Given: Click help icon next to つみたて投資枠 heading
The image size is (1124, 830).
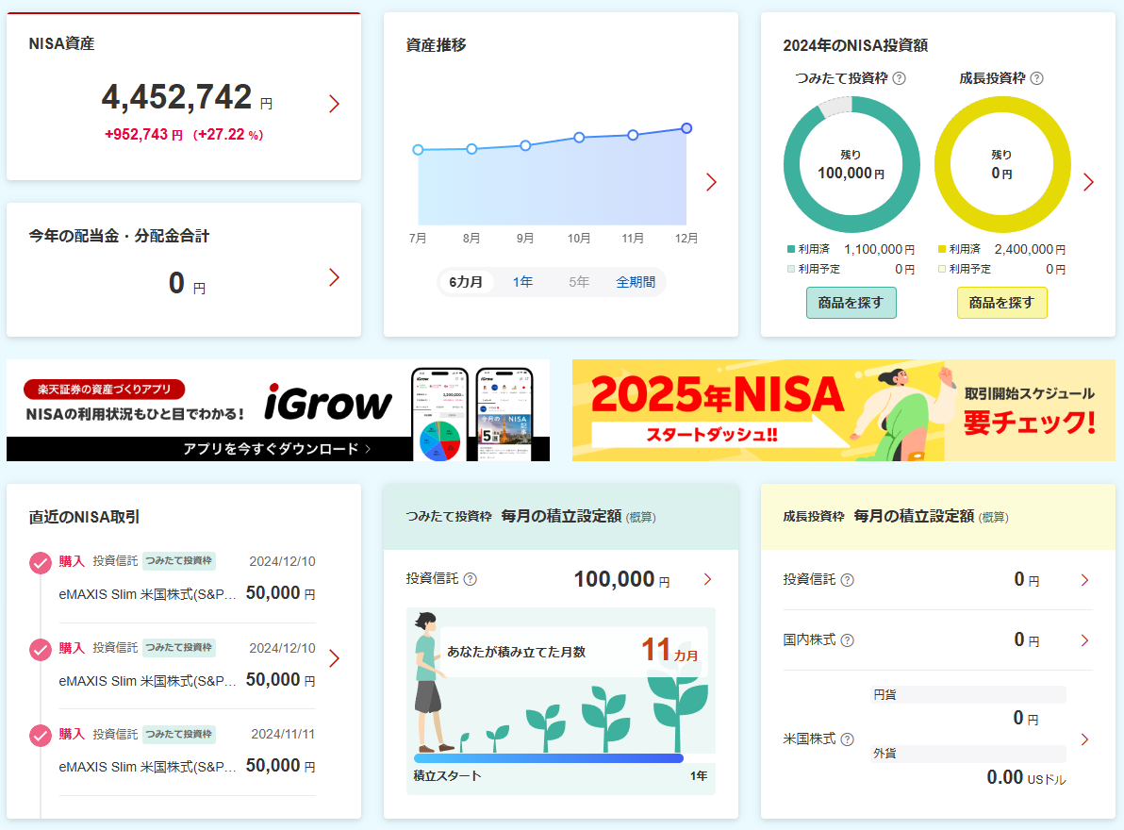Looking at the screenshot, I should point(899,78).
